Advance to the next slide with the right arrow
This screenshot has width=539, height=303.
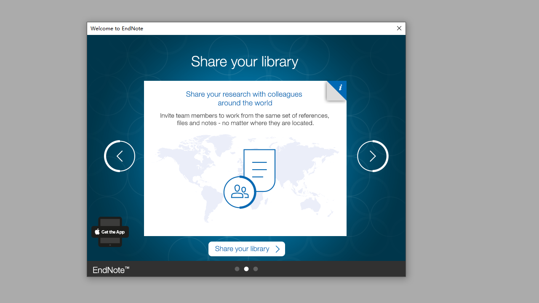point(372,156)
